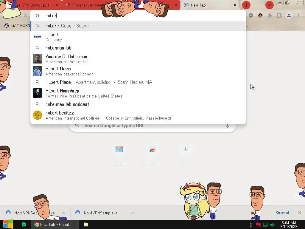The image size is (305, 229).
Task: Open the volume speaker tray icon
Action: [x=272, y=225]
